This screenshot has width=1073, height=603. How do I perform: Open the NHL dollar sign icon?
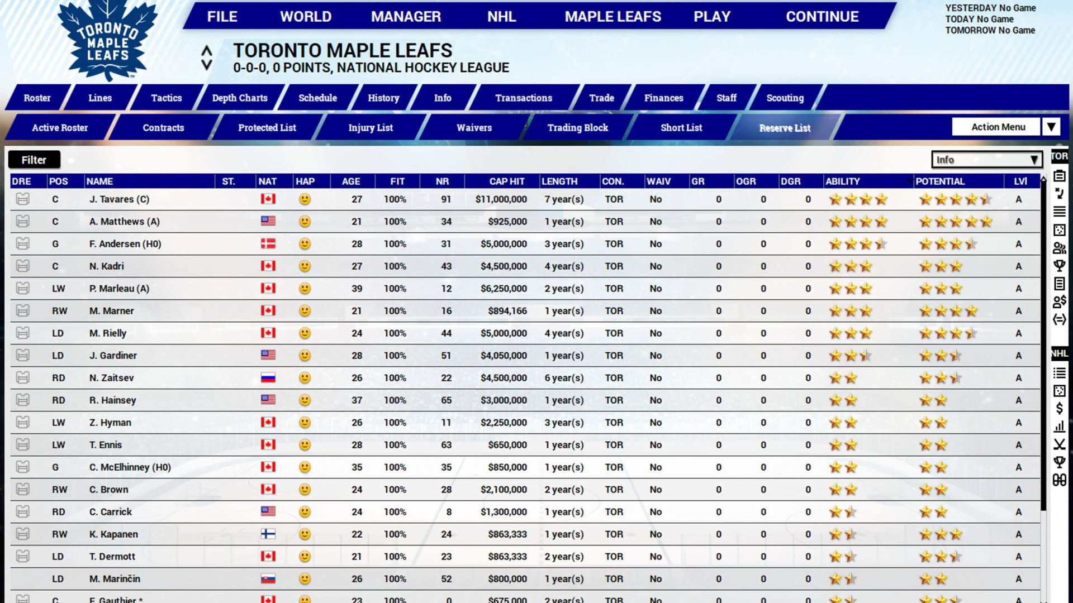pyautogui.click(x=1059, y=409)
